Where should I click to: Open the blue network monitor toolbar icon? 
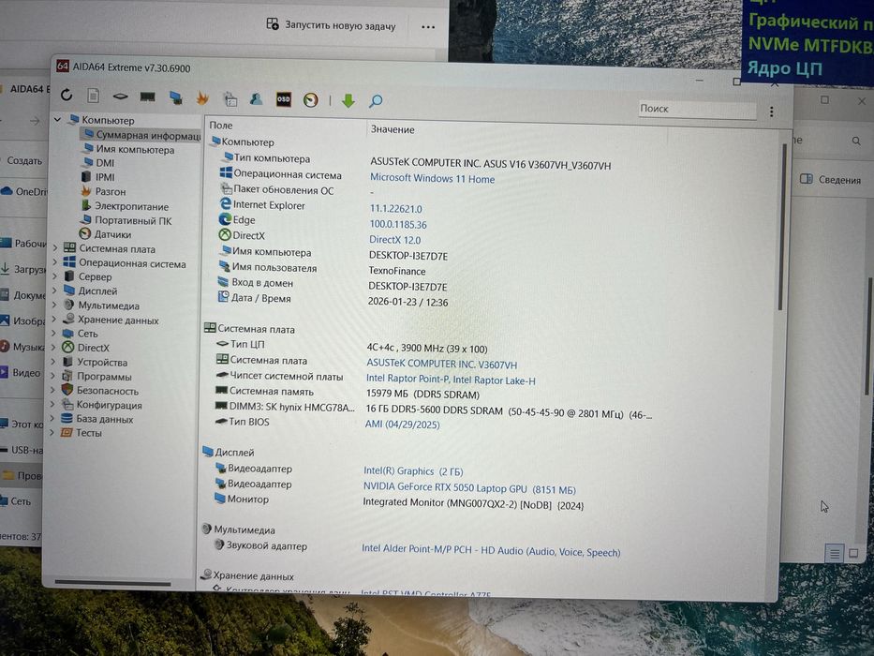coord(175,97)
